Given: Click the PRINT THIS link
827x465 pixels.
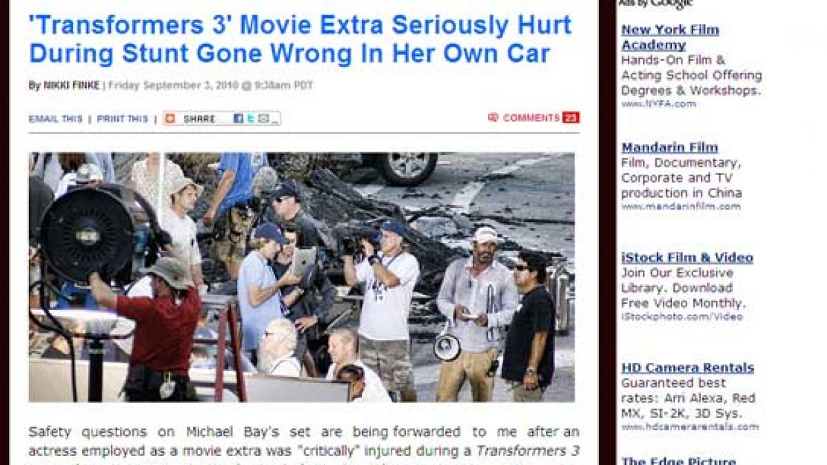Looking at the screenshot, I should click(x=122, y=118).
